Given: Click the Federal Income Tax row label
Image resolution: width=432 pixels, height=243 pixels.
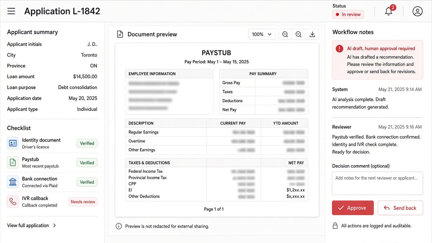Looking at the screenshot, I should pos(145,171).
